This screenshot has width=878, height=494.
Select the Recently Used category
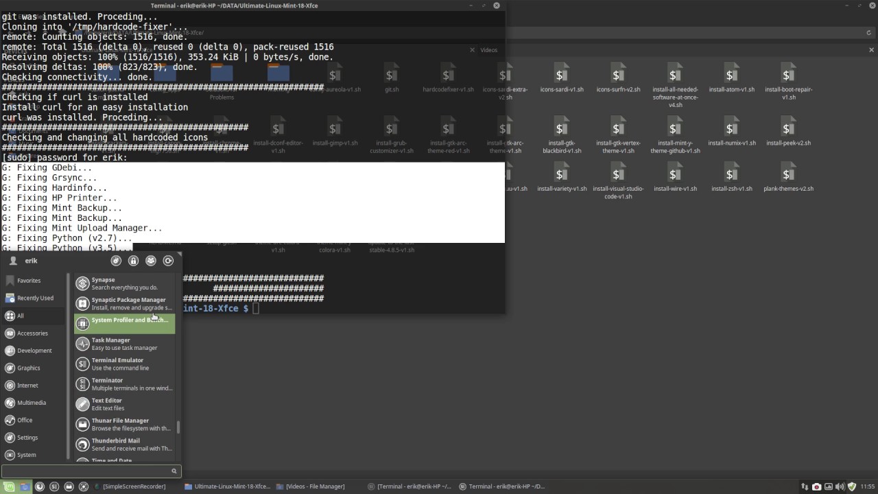(34, 298)
